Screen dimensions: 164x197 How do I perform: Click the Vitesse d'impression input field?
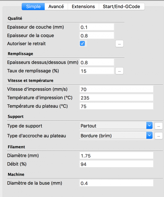coord(116,89)
